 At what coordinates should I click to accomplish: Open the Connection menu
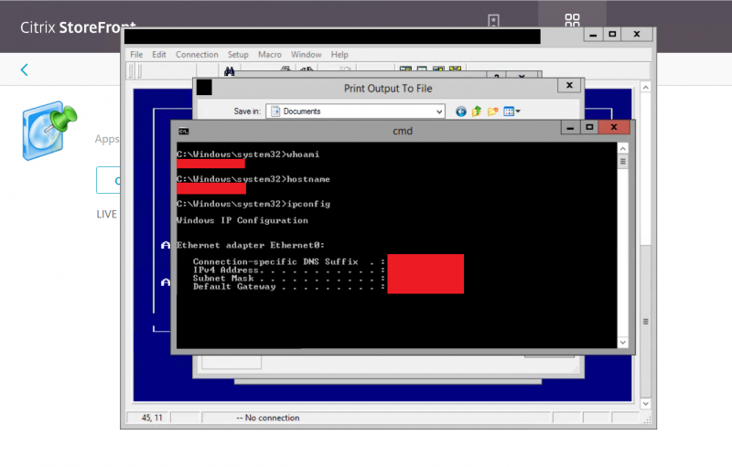197,55
